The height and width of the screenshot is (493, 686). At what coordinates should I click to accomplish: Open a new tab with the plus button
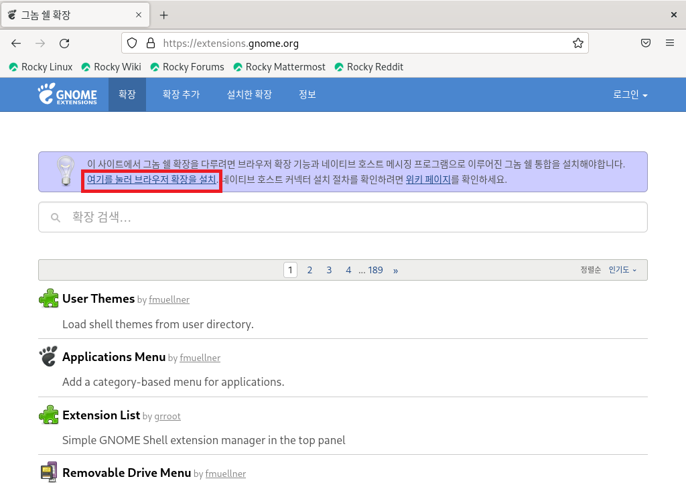pos(163,15)
